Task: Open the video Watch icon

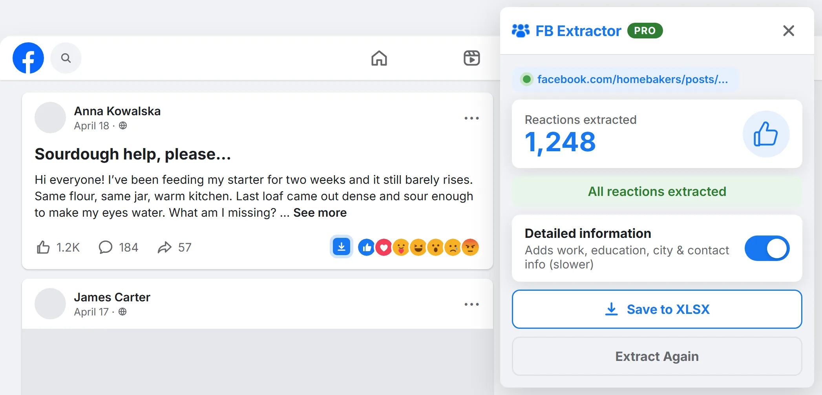Action: pos(471,58)
